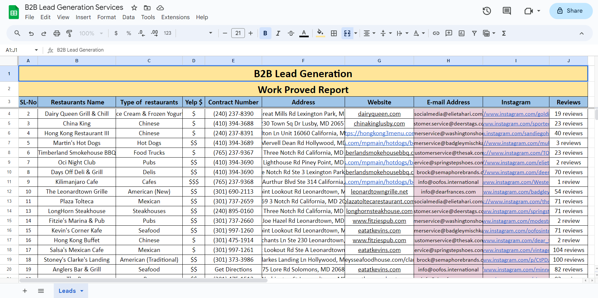
Task: Open the dairyqueen.com website link
Action: coord(379,114)
